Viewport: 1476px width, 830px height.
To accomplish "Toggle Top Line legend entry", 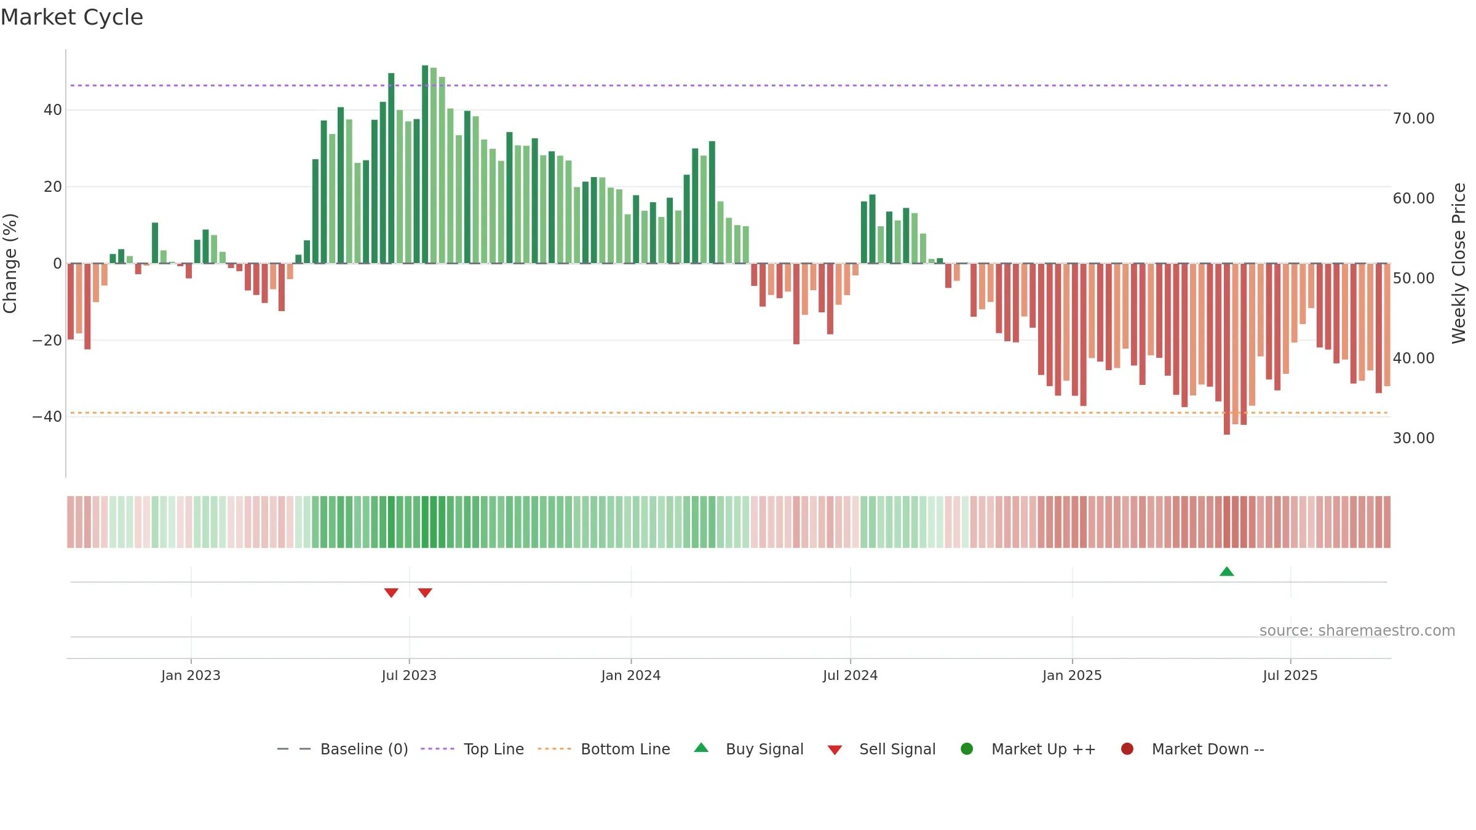I will pos(472,749).
